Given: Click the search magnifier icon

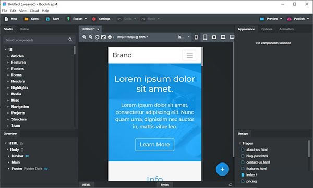Looking at the screenshot, I should (70, 40).
